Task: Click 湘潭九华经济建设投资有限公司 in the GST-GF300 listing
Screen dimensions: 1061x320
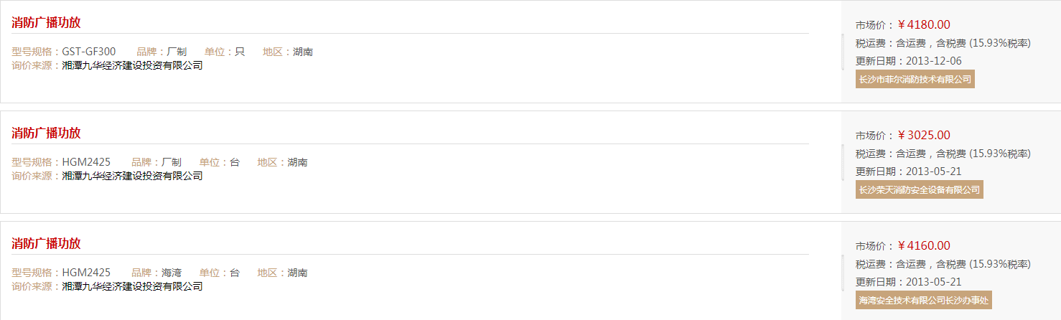Action: click(132, 65)
